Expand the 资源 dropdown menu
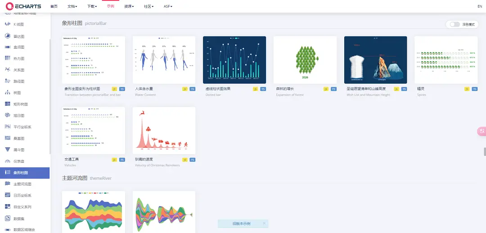The height and width of the screenshot is (233, 486). point(129,6)
